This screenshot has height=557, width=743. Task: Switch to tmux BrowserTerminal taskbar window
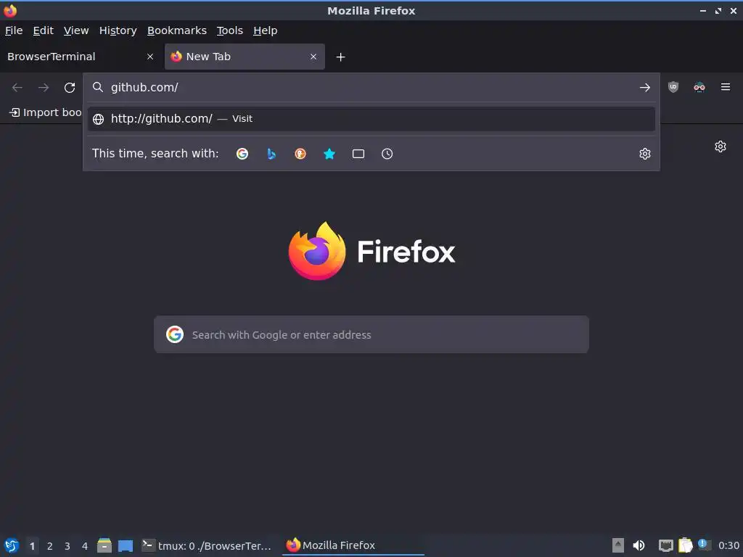(207, 545)
